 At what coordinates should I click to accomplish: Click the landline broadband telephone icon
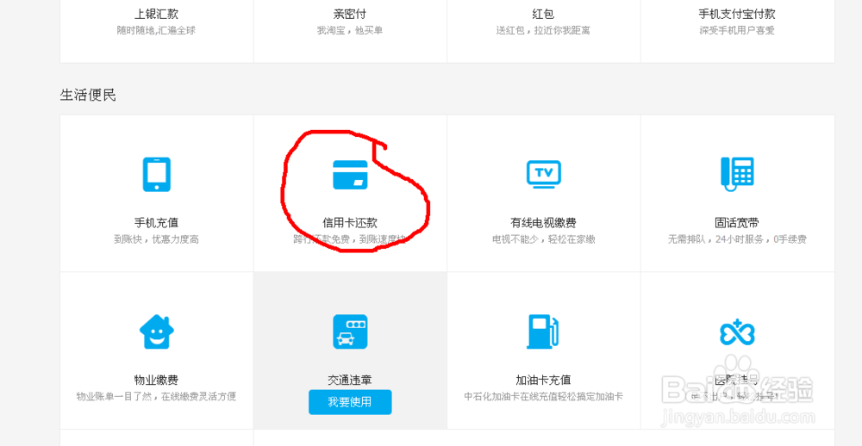point(737,174)
